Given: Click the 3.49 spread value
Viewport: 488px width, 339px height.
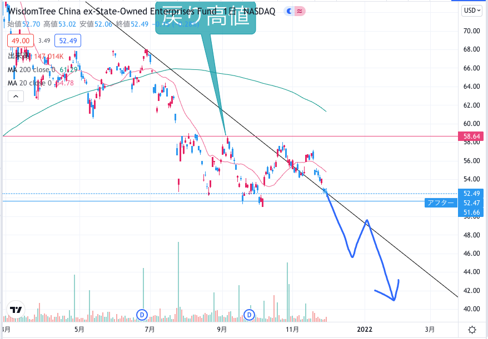Looking at the screenshot, I should tap(44, 41).
